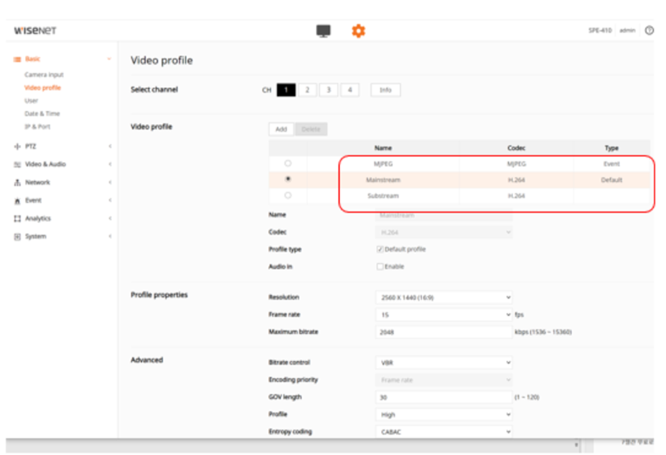
Task: Click the orange settings gear icon
Action: point(359,30)
